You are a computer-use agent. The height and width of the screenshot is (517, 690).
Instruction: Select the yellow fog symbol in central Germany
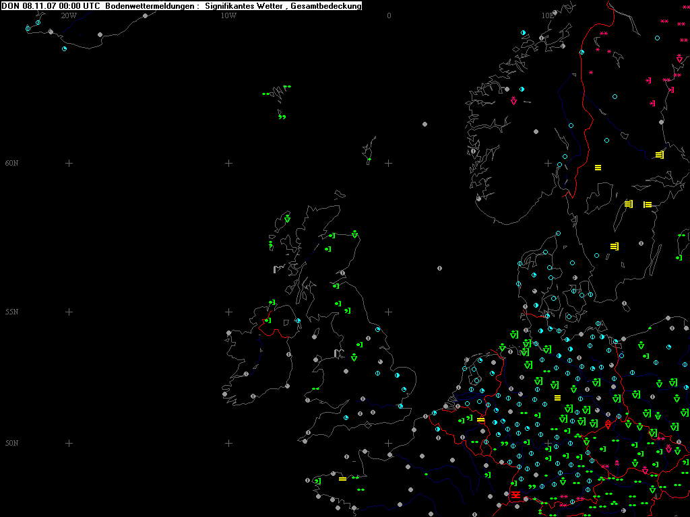(x=557, y=398)
